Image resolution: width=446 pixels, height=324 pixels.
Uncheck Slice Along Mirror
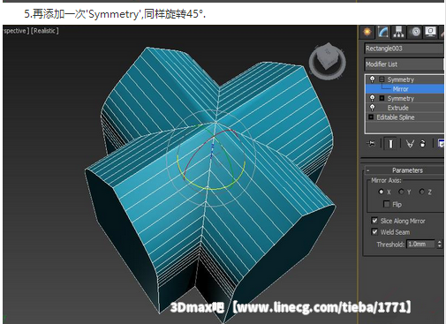click(374, 221)
